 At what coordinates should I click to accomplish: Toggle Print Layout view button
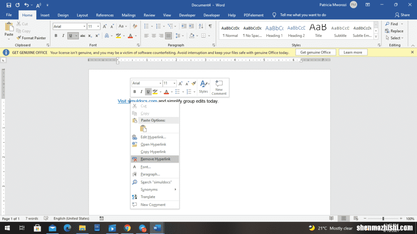coord(344,218)
